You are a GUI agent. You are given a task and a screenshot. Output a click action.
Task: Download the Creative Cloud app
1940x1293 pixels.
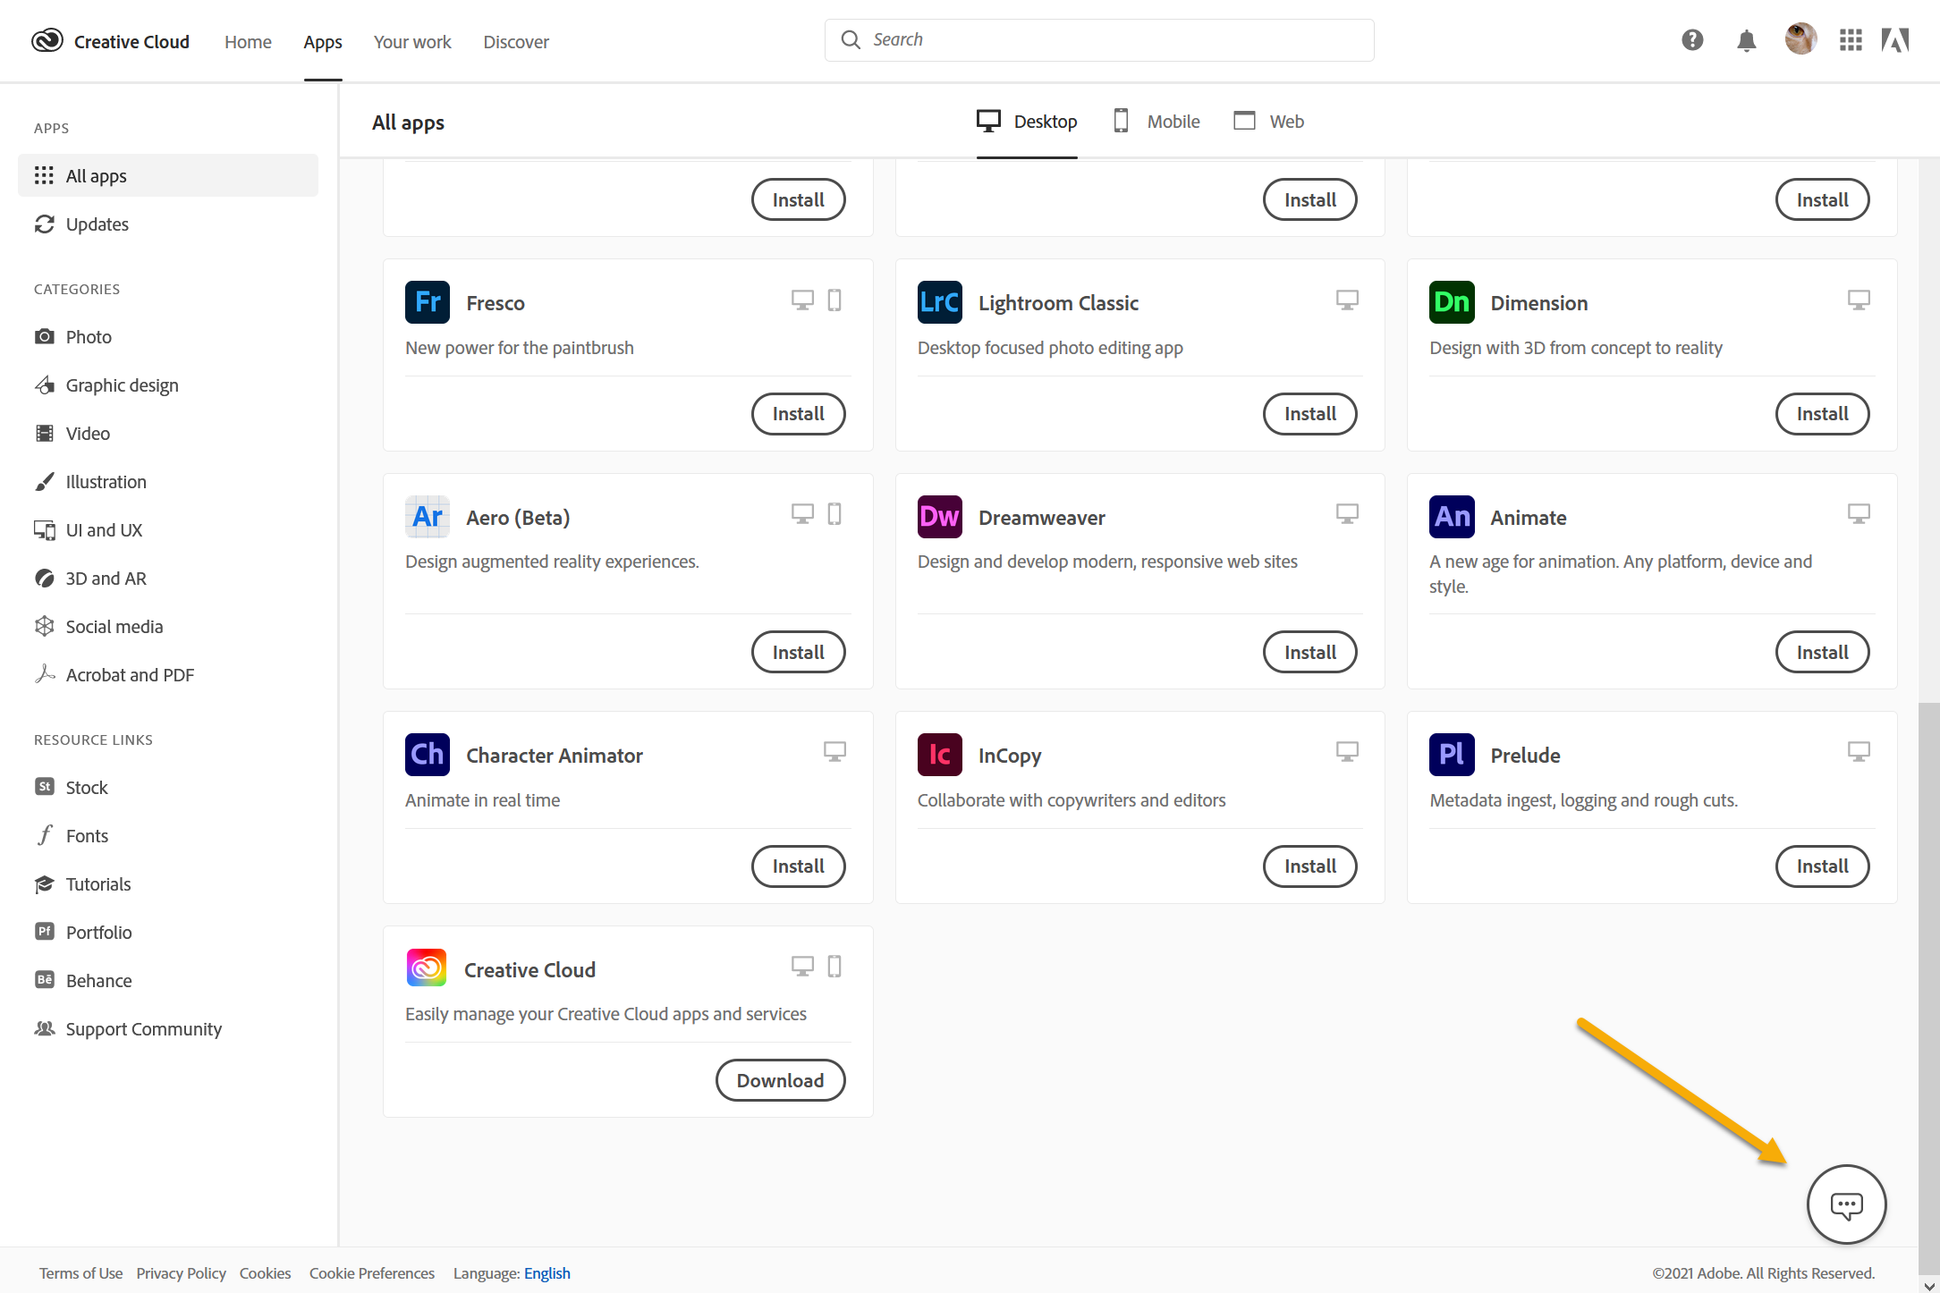tap(780, 1080)
